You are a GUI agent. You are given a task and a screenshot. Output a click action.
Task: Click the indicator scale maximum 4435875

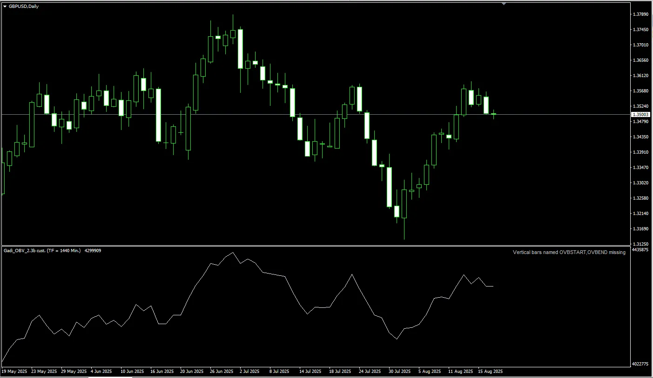(x=641, y=250)
